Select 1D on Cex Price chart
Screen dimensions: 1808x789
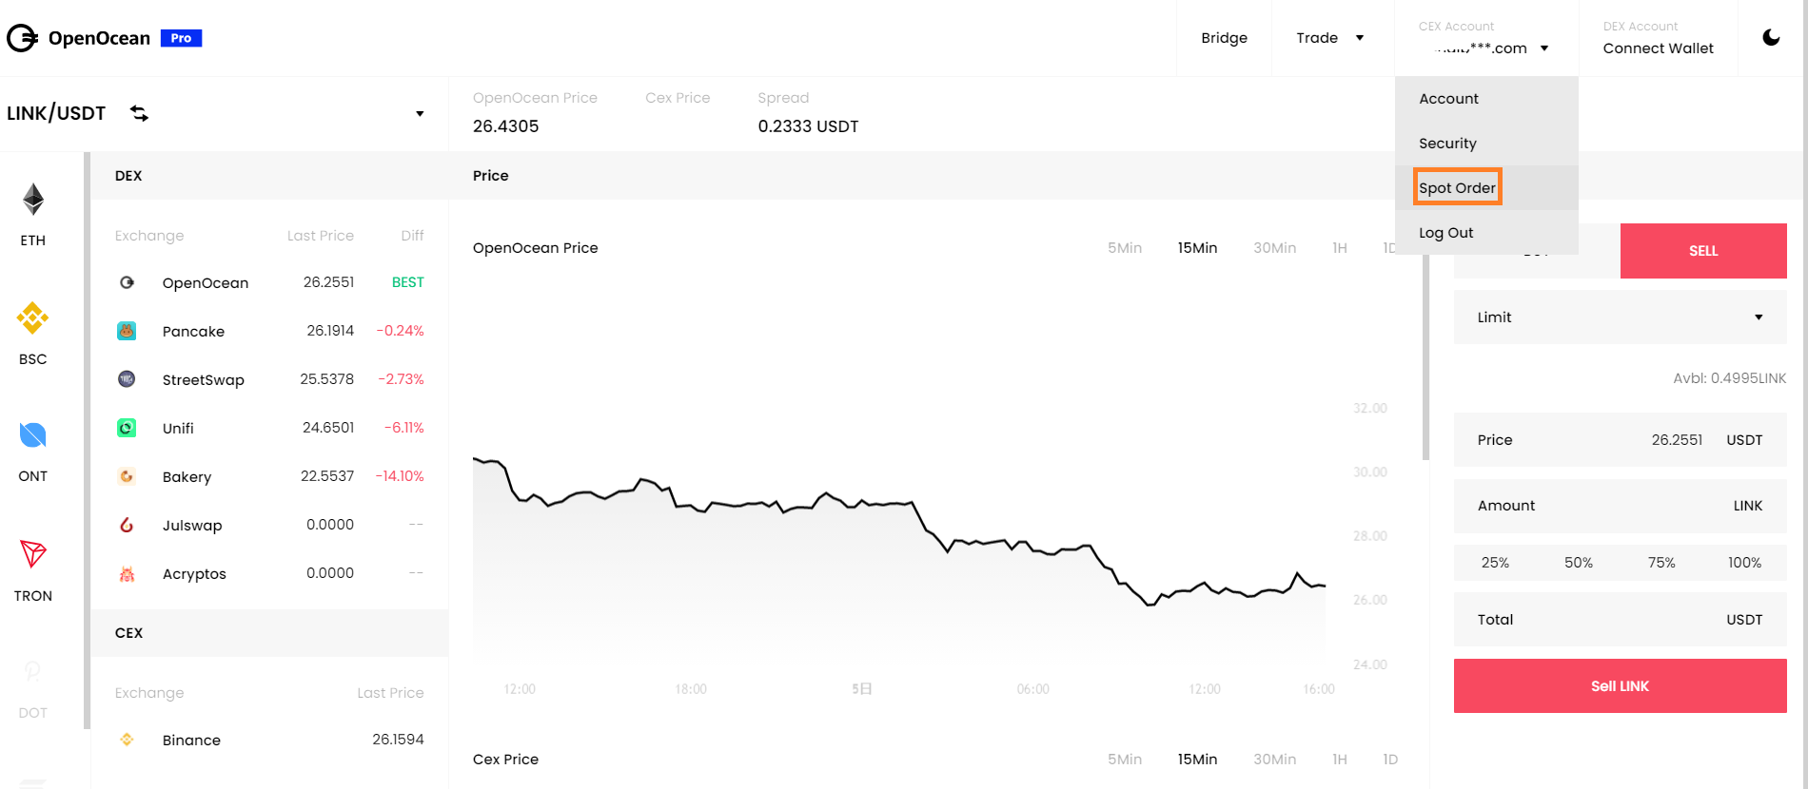click(1390, 760)
